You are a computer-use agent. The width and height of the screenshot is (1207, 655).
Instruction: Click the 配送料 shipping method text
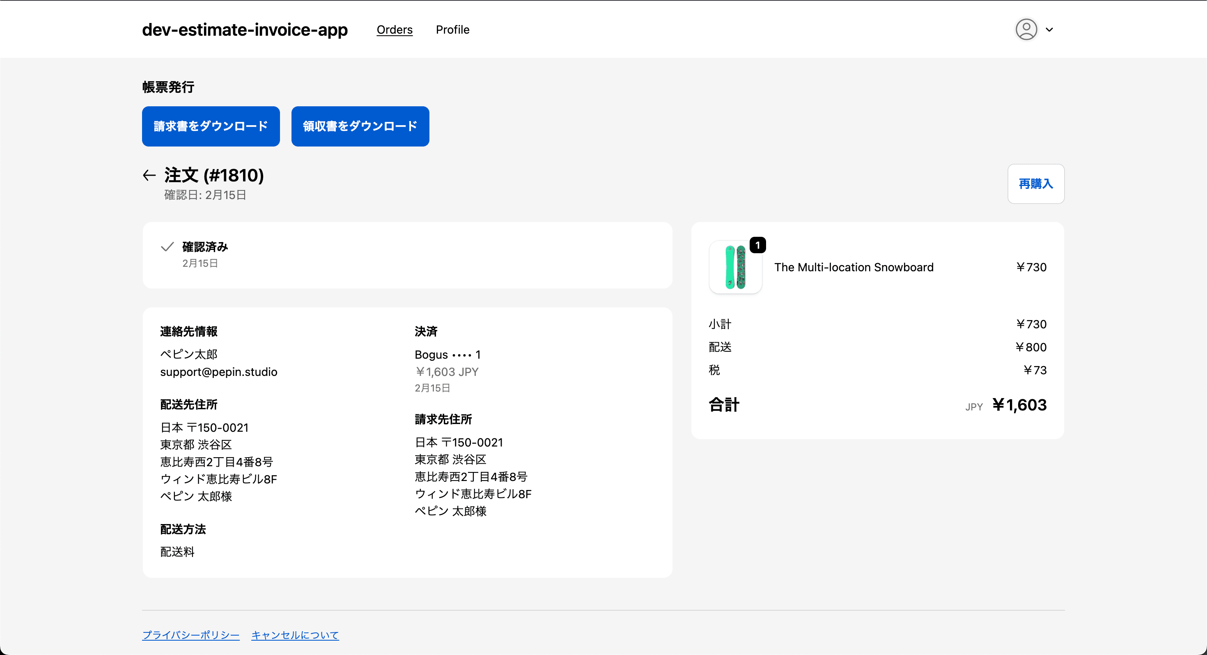177,552
